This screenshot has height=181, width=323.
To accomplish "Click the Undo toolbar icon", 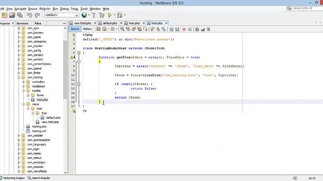I will click(x=30, y=15).
